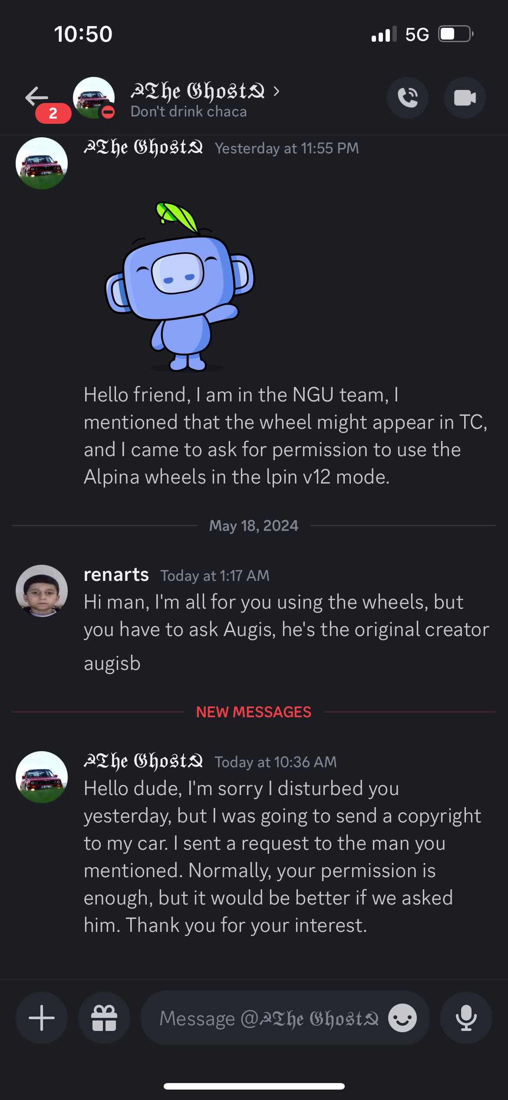This screenshot has width=508, height=1100.
Task: Tap The Ghost username at 10:36 AM
Action: tap(143, 761)
